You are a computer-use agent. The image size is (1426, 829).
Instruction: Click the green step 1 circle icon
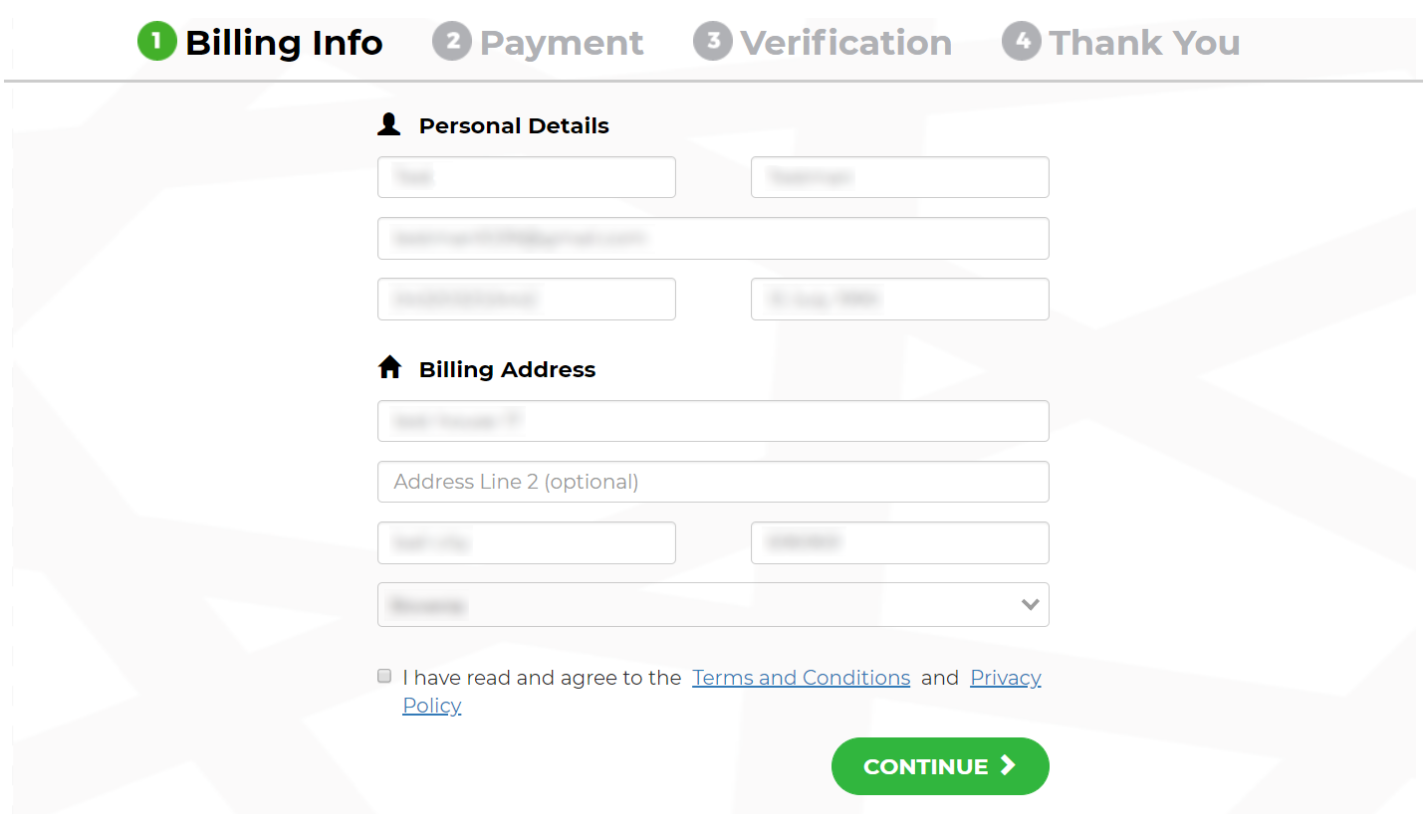[156, 42]
